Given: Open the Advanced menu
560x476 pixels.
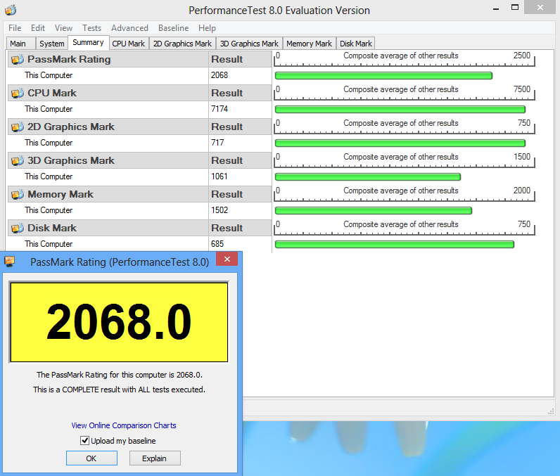Looking at the screenshot, I should pos(129,28).
